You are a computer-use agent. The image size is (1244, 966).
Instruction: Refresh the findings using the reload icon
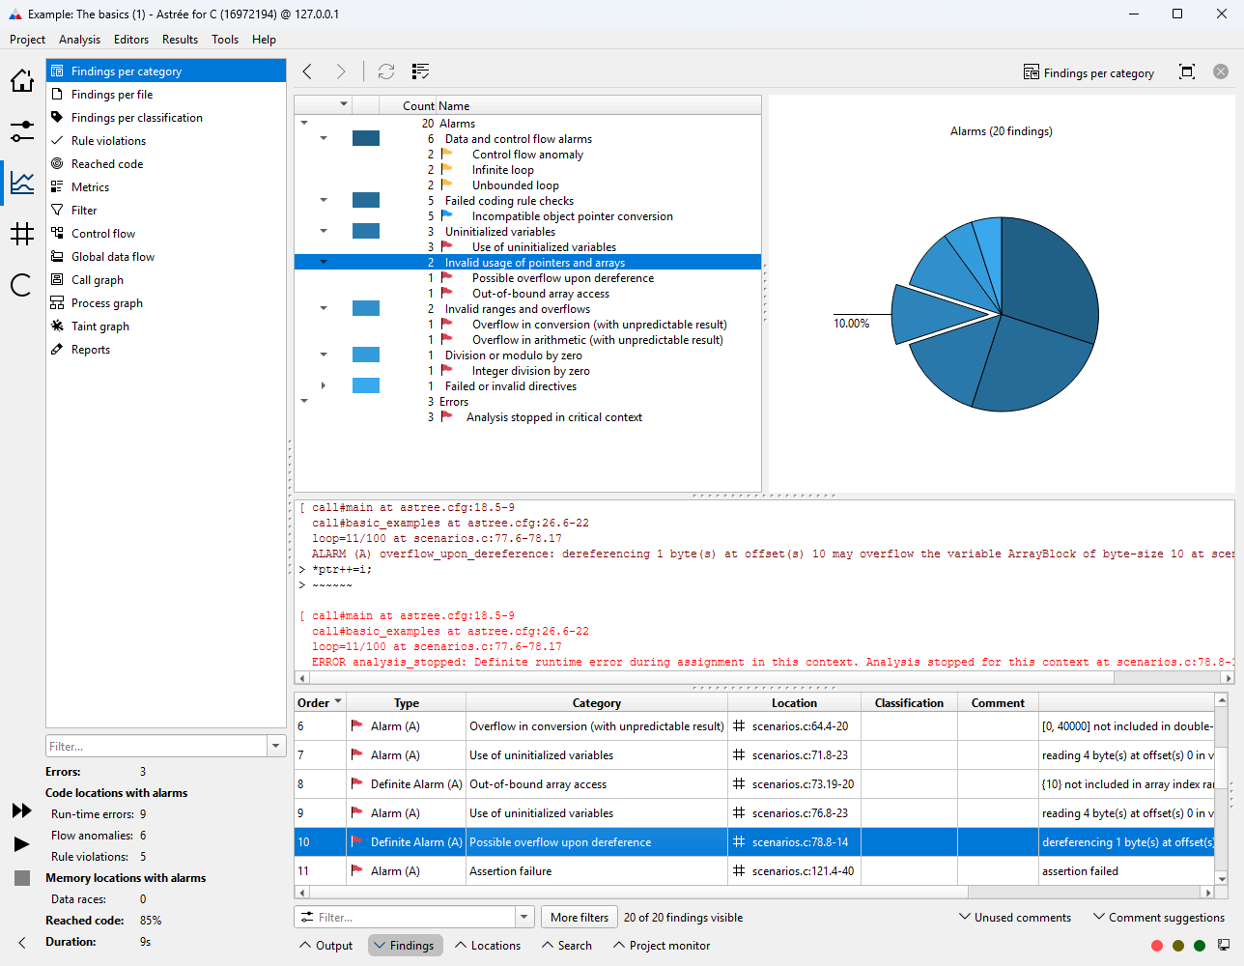click(386, 71)
